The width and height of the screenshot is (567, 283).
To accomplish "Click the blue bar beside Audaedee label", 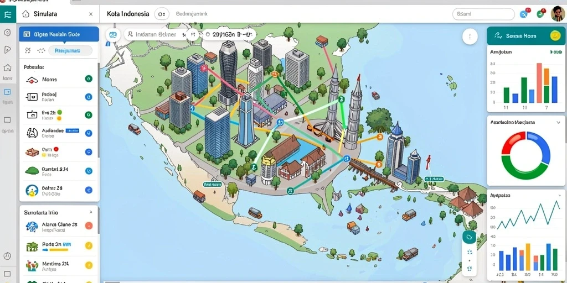I will click(72, 130).
